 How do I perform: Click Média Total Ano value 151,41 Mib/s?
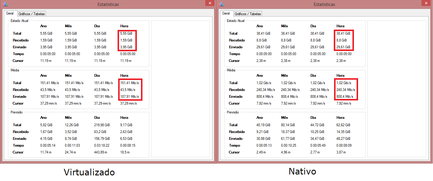point(49,83)
